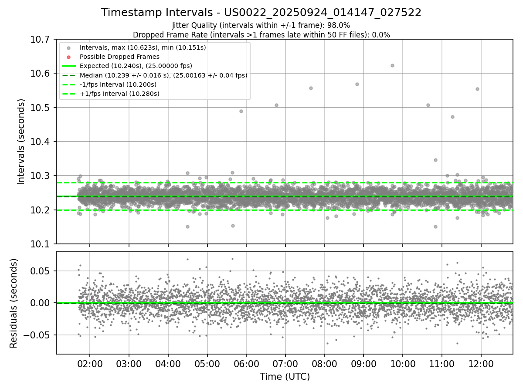Screen dimensions: 523x392
Task: Click the 'Jitter Quality' subtitle line
Action: 261,25
